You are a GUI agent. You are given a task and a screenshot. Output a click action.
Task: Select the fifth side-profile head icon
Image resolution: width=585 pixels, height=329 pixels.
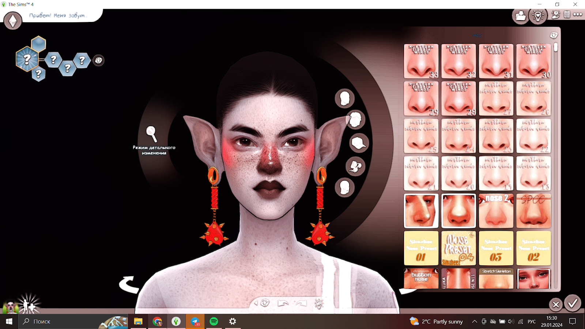click(344, 188)
